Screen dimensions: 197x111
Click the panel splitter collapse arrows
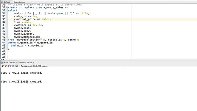pyautogui.click(x=2, y=60)
